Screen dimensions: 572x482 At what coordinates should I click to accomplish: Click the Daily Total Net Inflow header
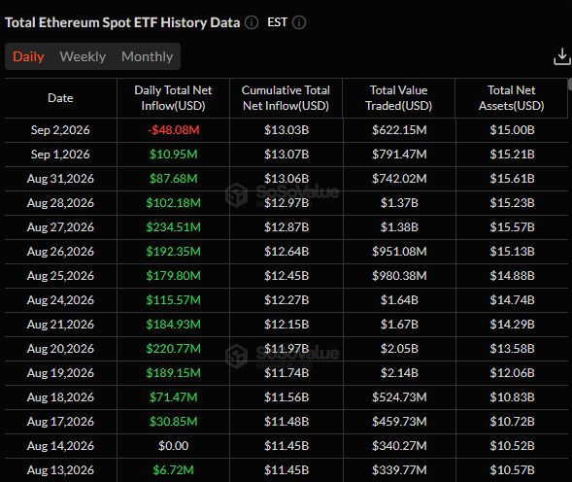pyautogui.click(x=173, y=98)
